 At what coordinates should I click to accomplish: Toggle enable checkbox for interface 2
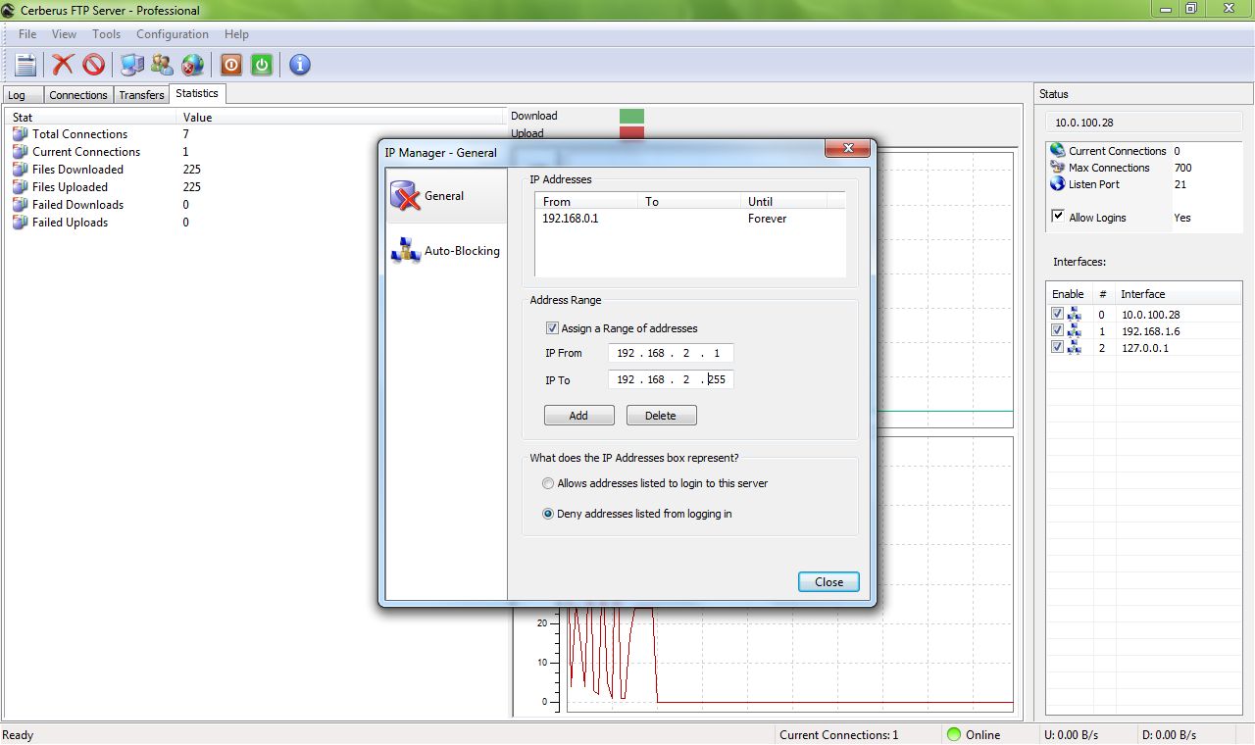pyautogui.click(x=1057, y=347)
